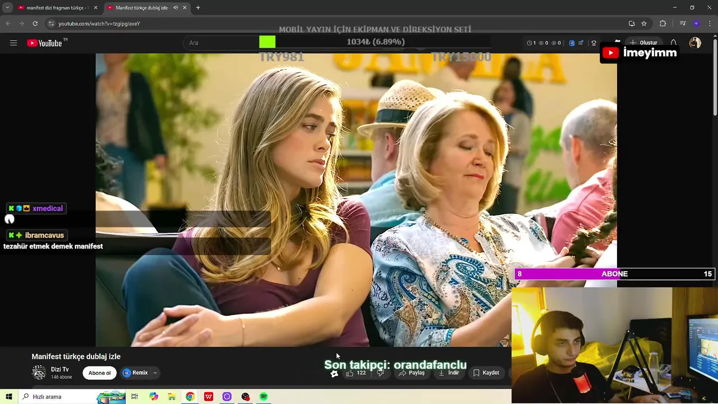Open the YouTube account avatar menu
Image resolution: width=718 pixels, height=404 pixels.
pyautogui.click(x=695, y=43)
